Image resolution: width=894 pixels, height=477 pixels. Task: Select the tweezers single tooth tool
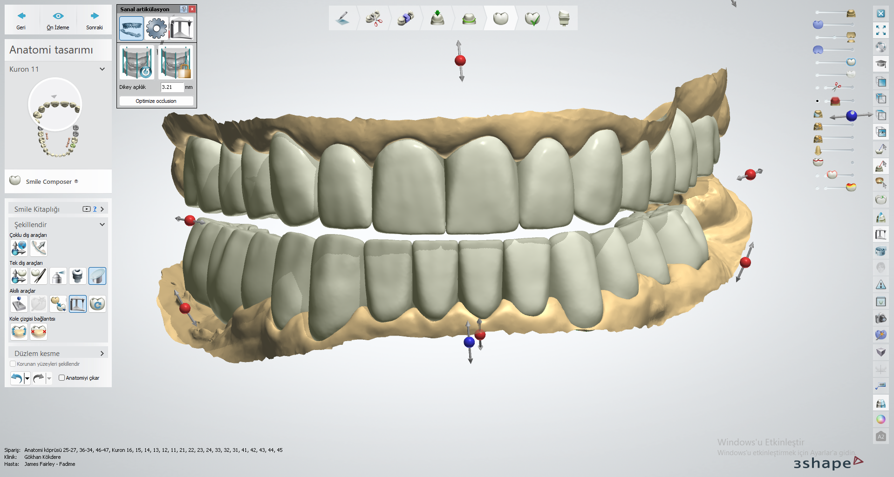point(39,276)
